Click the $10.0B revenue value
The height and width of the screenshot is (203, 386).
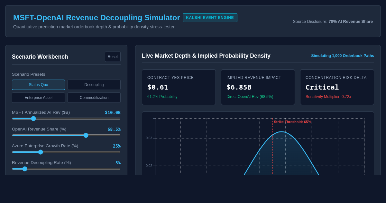click(113, 112)
